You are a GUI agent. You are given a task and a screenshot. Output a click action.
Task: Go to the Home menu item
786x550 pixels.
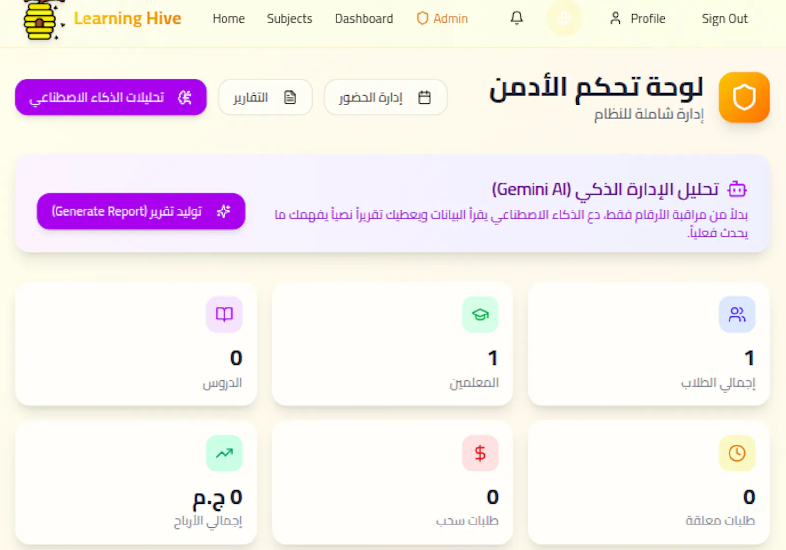(228, 19)
